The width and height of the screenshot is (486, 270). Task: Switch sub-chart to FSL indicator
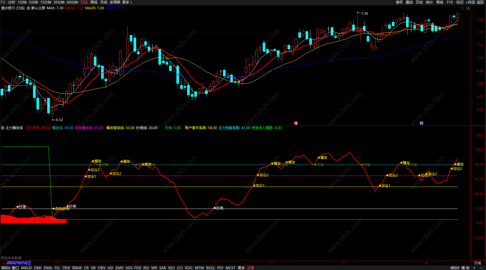click(x=57, y=268)
